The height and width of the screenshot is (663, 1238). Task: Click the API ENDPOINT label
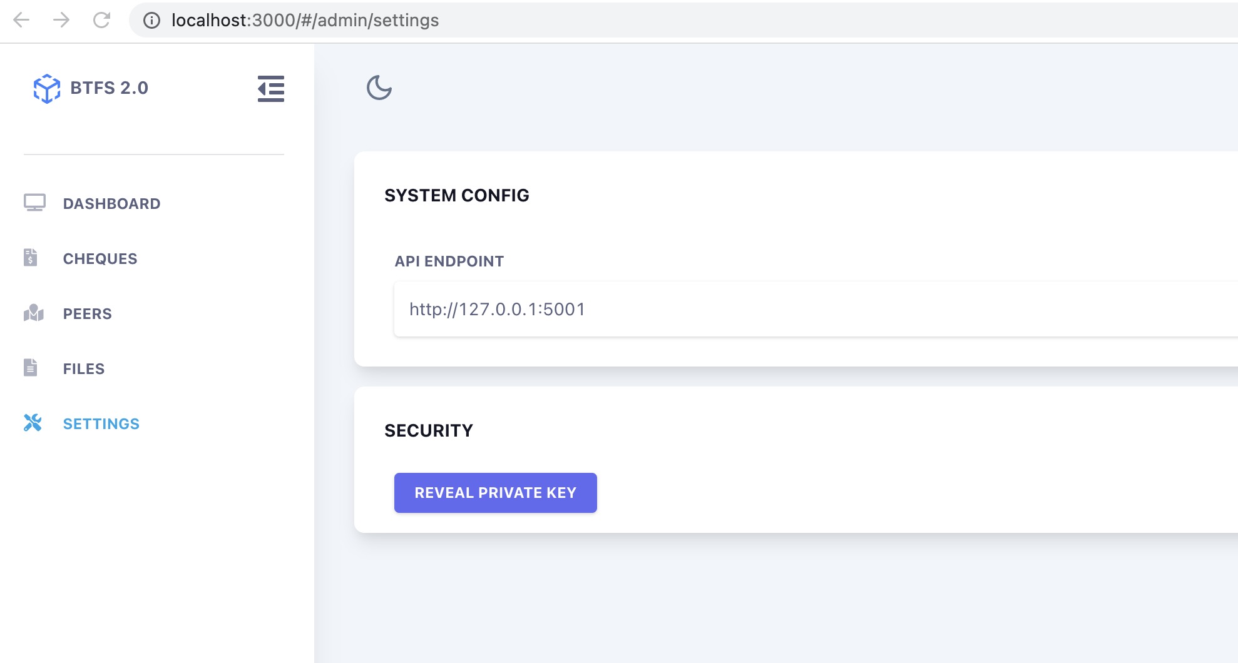[x=449, y=261]
